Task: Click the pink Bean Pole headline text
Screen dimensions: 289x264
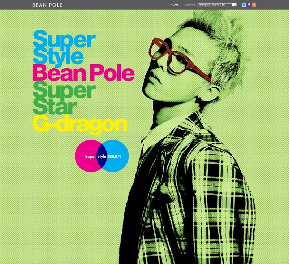Action: 83,73
